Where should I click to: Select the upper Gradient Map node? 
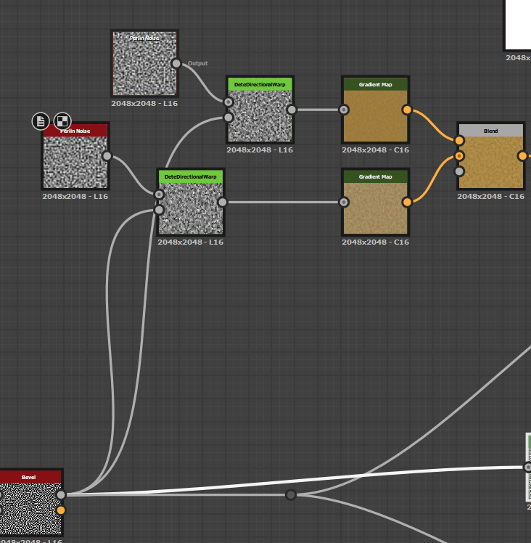(x=375, y=115)
